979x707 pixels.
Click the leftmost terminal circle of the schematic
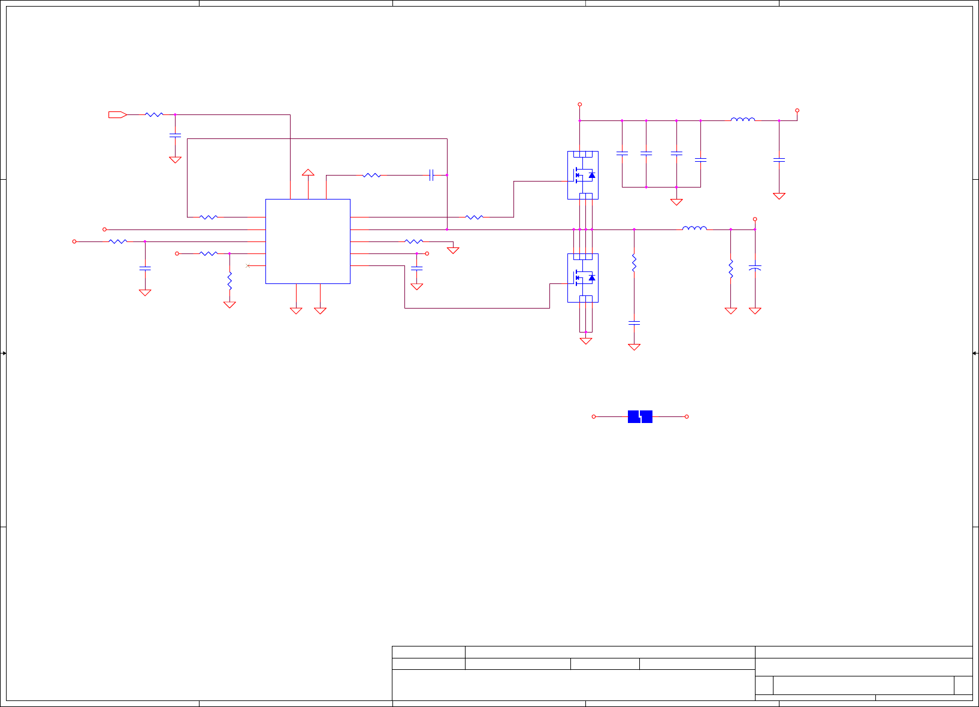[74, 241]
